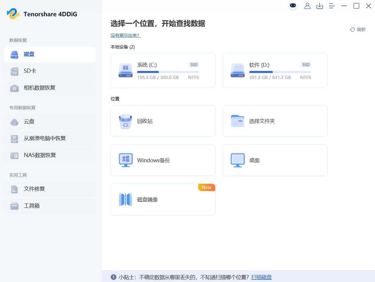This screenshot has height=282, width=375.
Task: Open NAS数据恢复 in sidebar
Action: (x=50, y=156)
